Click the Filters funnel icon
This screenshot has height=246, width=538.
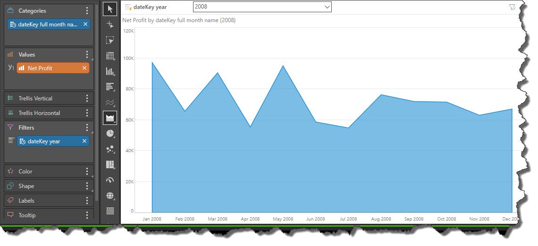pyautogui.click(x=10, y=127)
